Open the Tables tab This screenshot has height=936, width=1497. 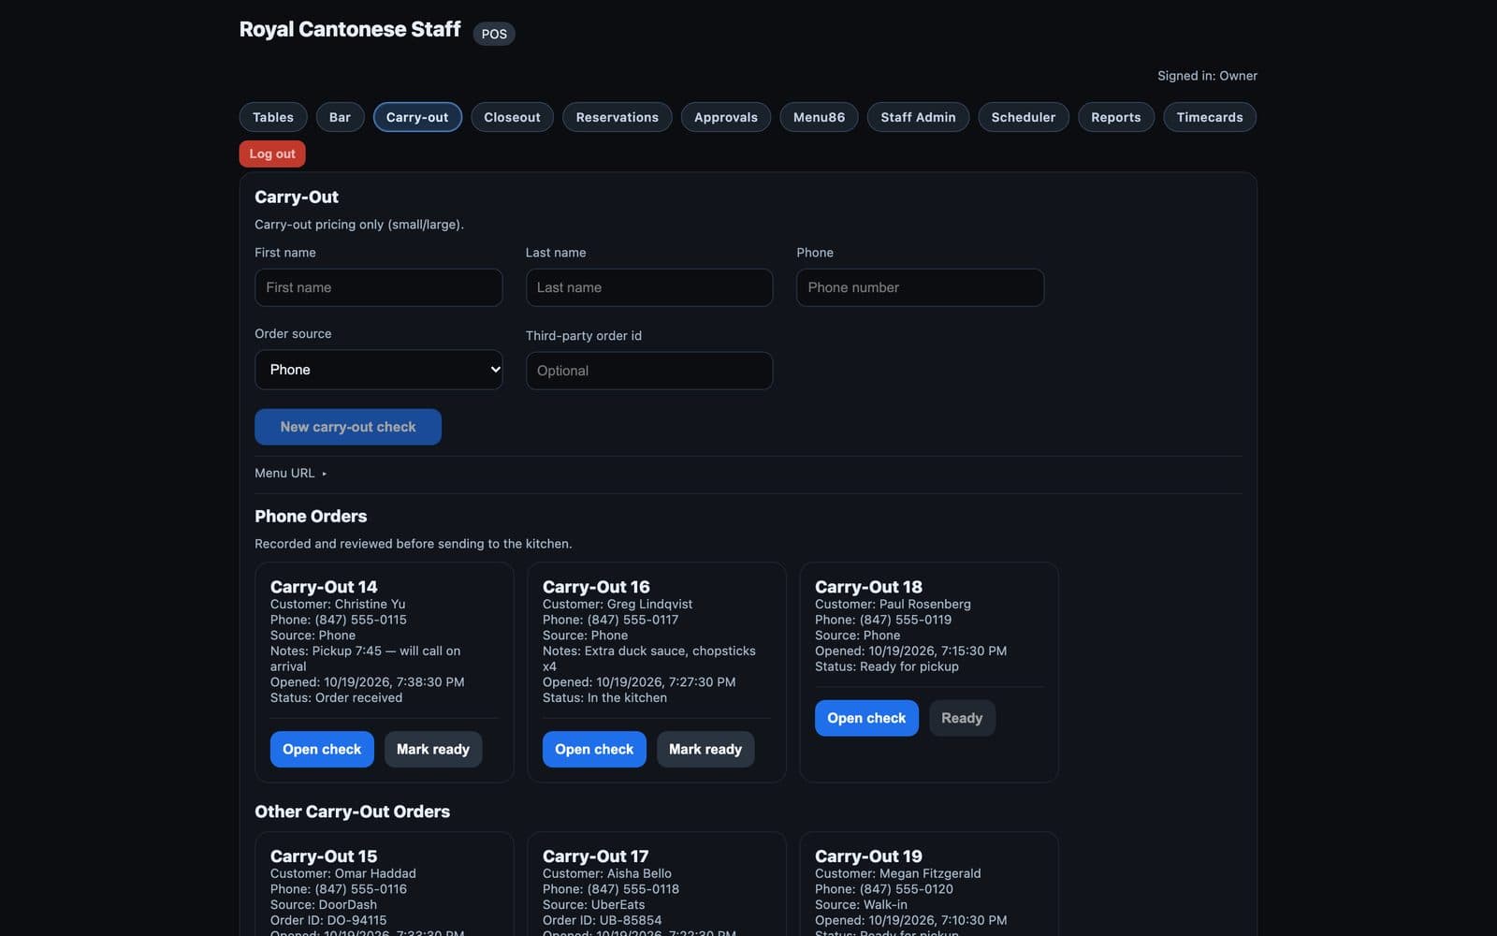pos(273,117)
